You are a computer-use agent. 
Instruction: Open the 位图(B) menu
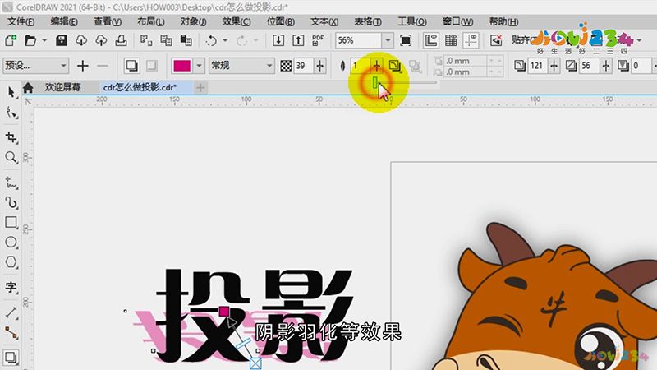point(280,21)
